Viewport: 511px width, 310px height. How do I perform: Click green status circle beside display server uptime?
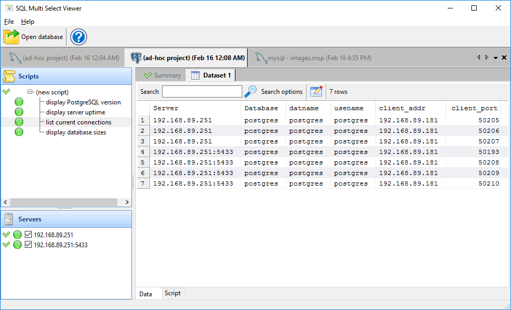(19, 112)
